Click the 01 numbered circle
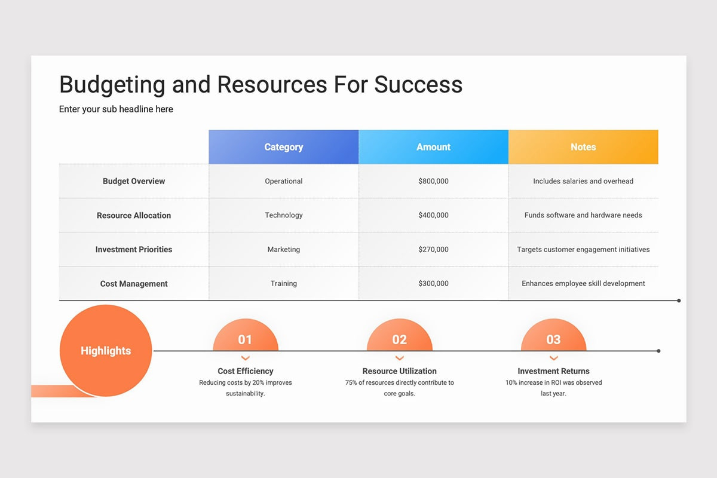Screen dimensions: 717x478 coord(245,339)
